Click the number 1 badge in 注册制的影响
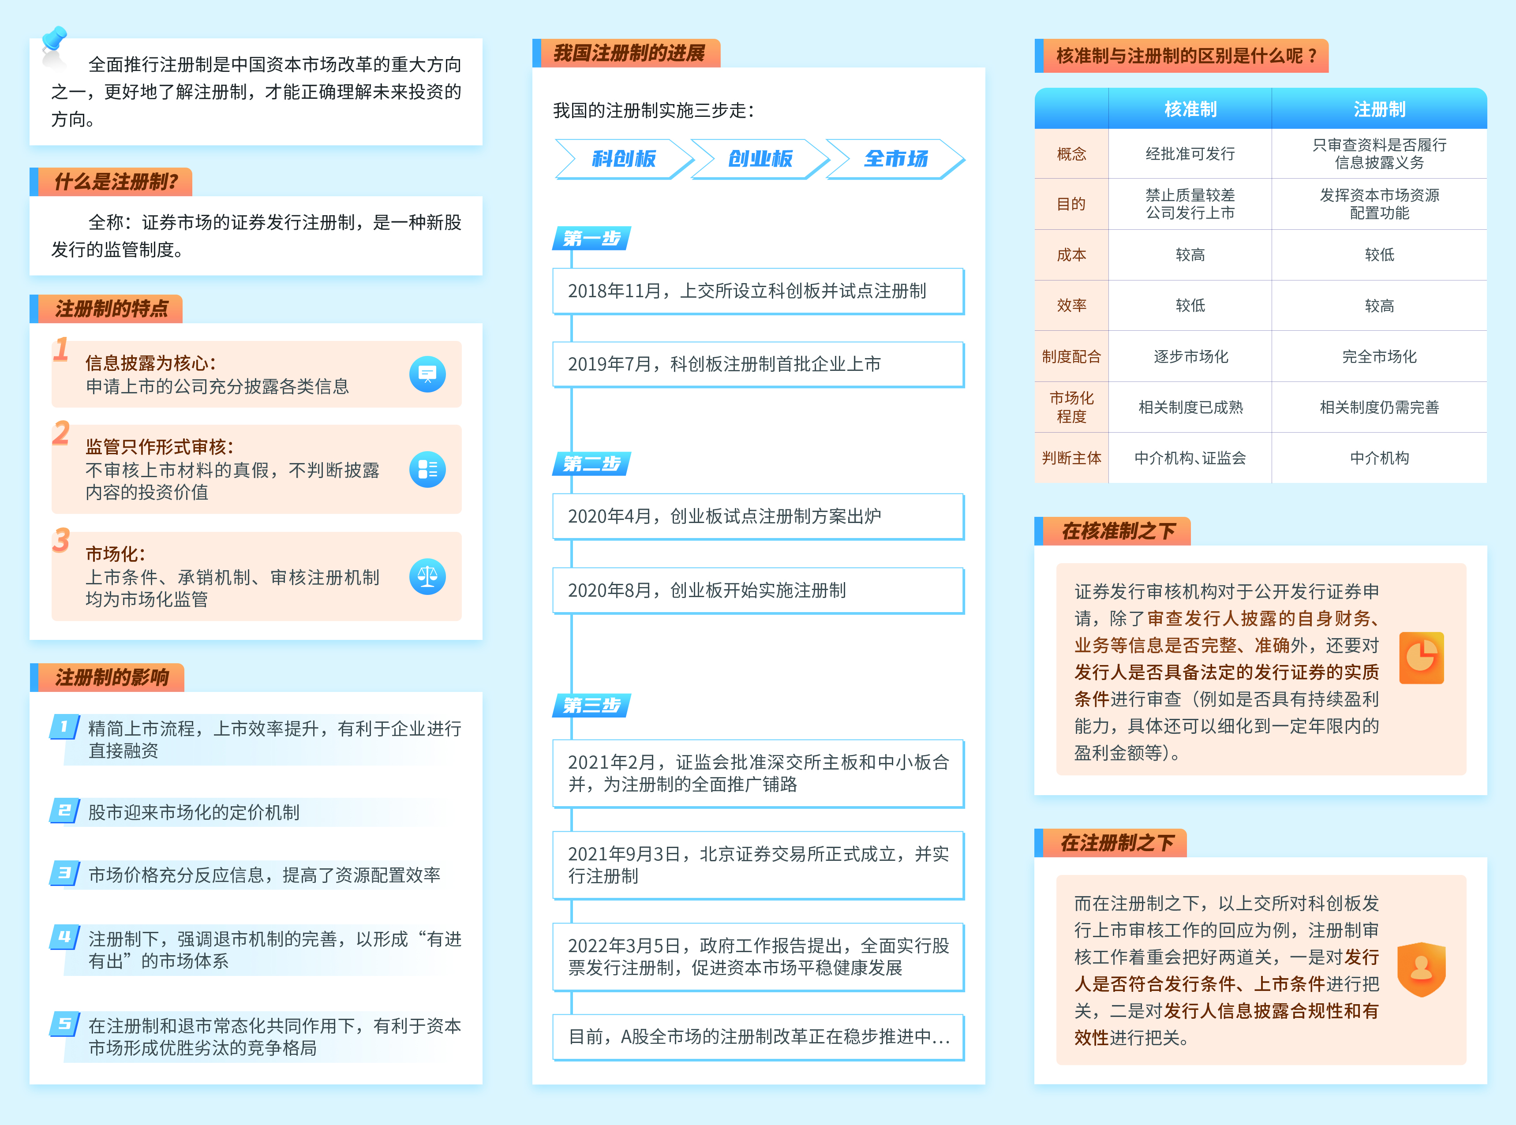 pyautogui.click(x=65, y=727)
